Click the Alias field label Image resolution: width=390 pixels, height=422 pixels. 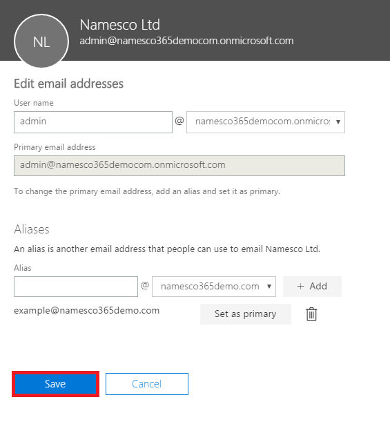click(23, 268)
